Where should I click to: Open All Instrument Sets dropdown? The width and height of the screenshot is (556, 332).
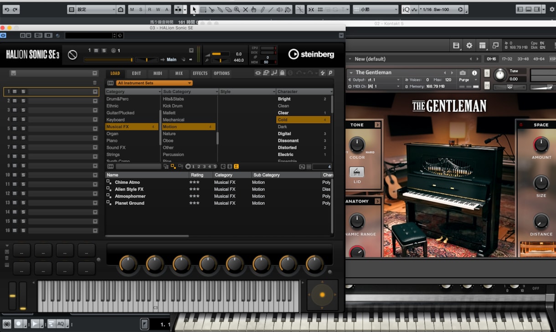coord(154,83)
